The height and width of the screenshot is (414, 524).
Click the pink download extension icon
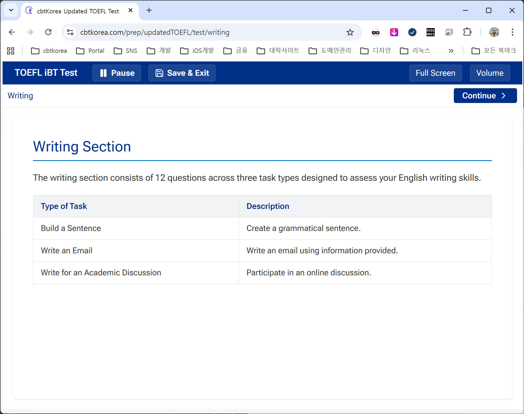(x=394, y=32)
